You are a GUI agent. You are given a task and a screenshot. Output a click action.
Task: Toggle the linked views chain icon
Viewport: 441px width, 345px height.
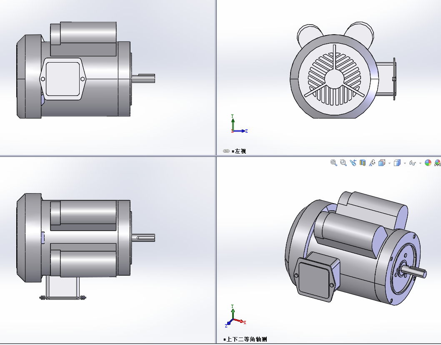226,151
